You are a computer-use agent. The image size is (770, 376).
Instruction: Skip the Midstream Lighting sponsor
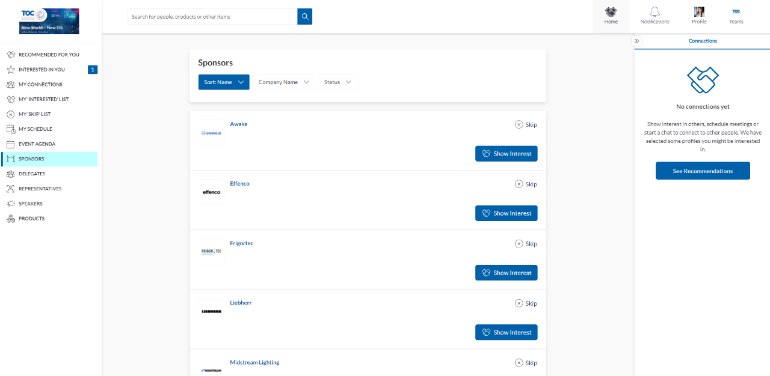(526, 362)
